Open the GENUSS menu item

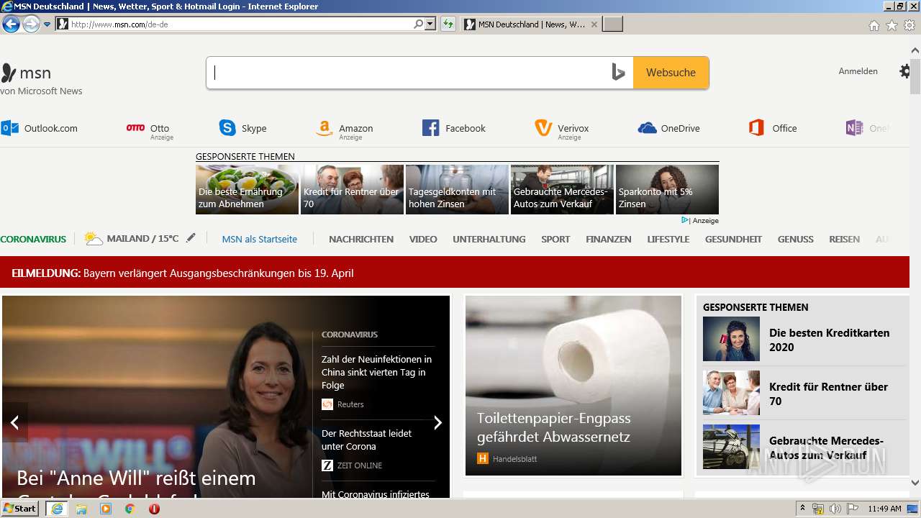796,239
